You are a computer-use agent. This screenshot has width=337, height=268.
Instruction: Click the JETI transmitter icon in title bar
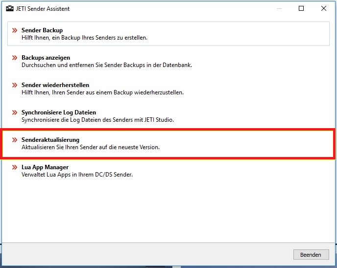point(10,9)
